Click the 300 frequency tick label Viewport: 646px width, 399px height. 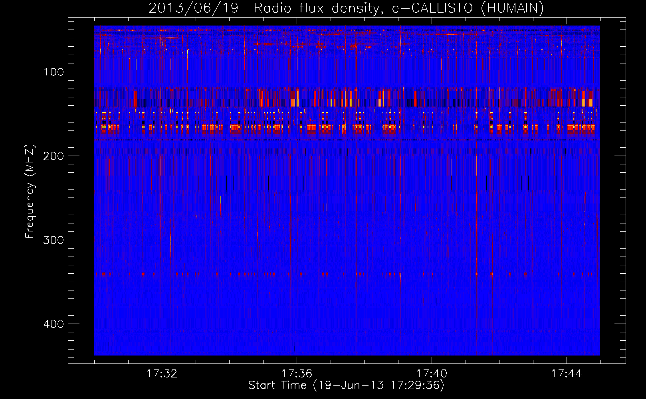[x=54, y=240]
